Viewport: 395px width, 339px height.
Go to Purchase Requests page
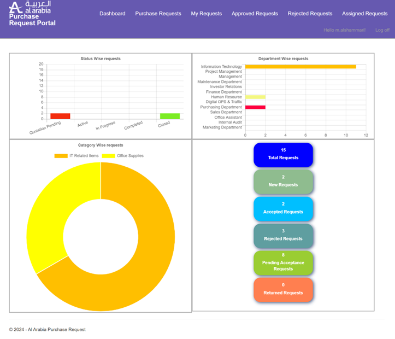point(158,14)
